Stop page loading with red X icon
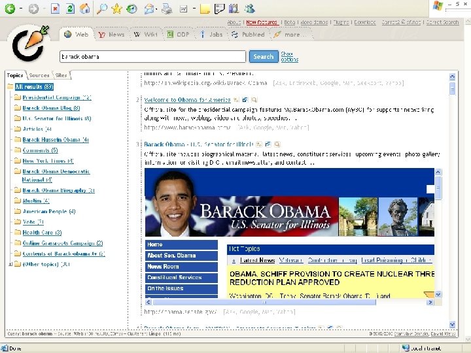 click(x=55, y=8)
